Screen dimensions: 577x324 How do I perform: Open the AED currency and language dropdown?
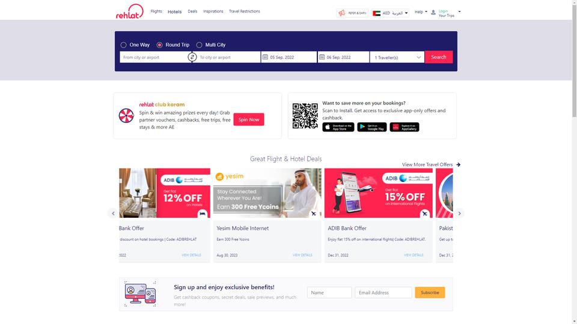click(x=390, y=13)
